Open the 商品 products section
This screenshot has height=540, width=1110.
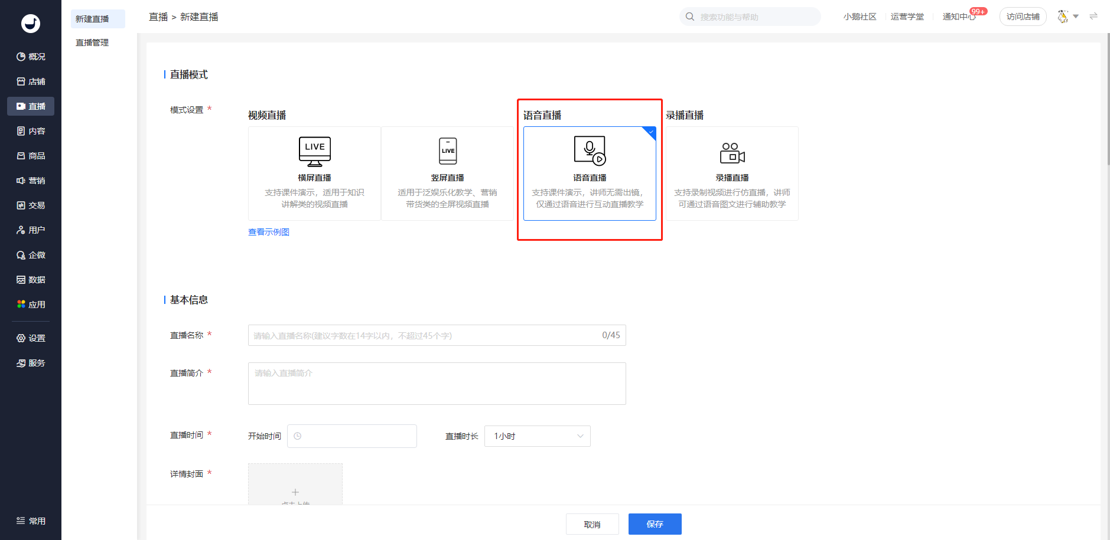[x=31, y=156]
